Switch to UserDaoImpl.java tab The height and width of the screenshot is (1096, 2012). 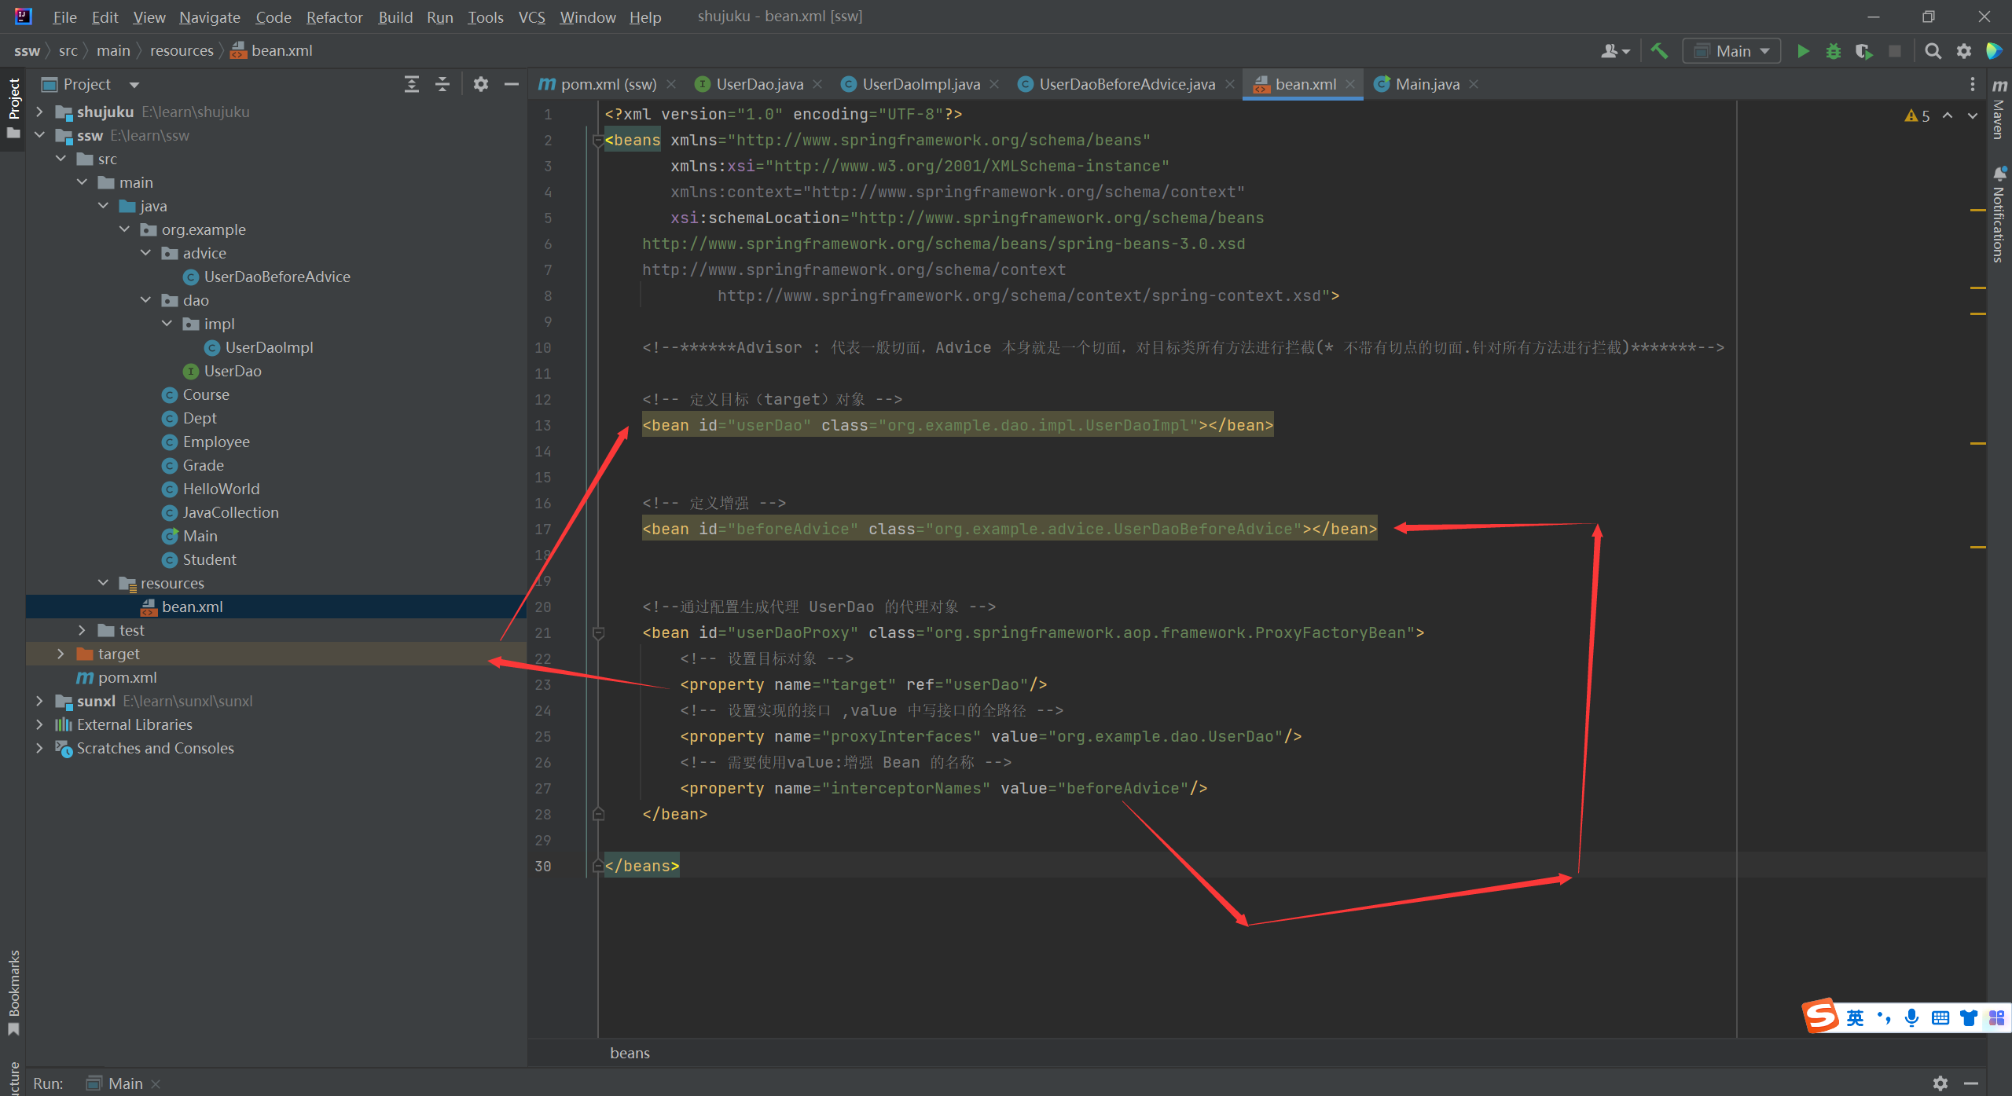point(920,84)
